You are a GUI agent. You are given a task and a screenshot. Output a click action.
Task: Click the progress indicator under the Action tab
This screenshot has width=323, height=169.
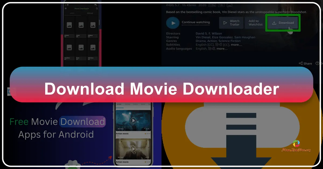[120, 108]
